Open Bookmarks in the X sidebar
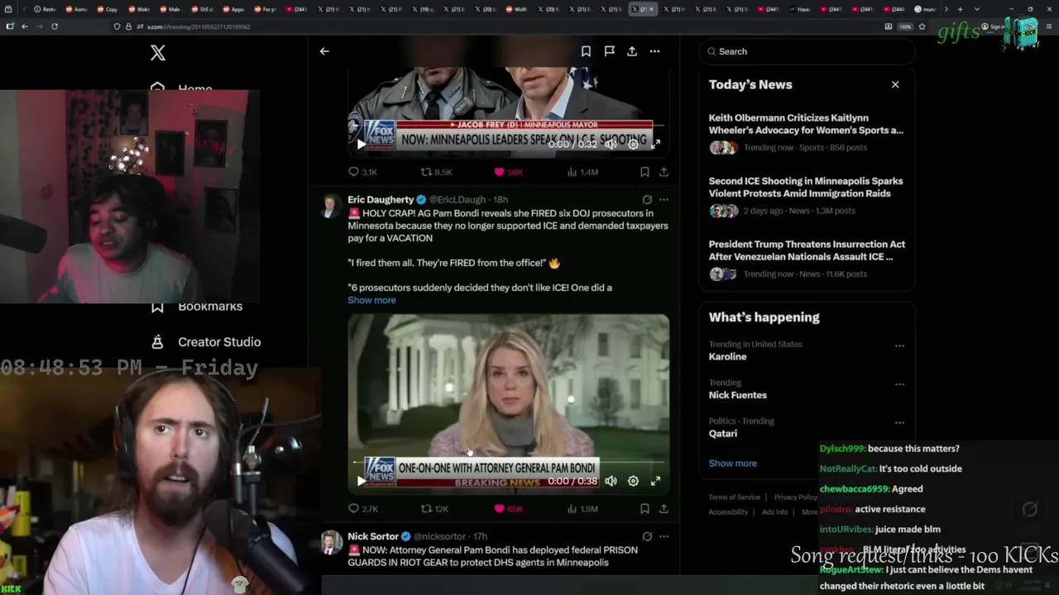1059x595 pixels. point(199,307)
